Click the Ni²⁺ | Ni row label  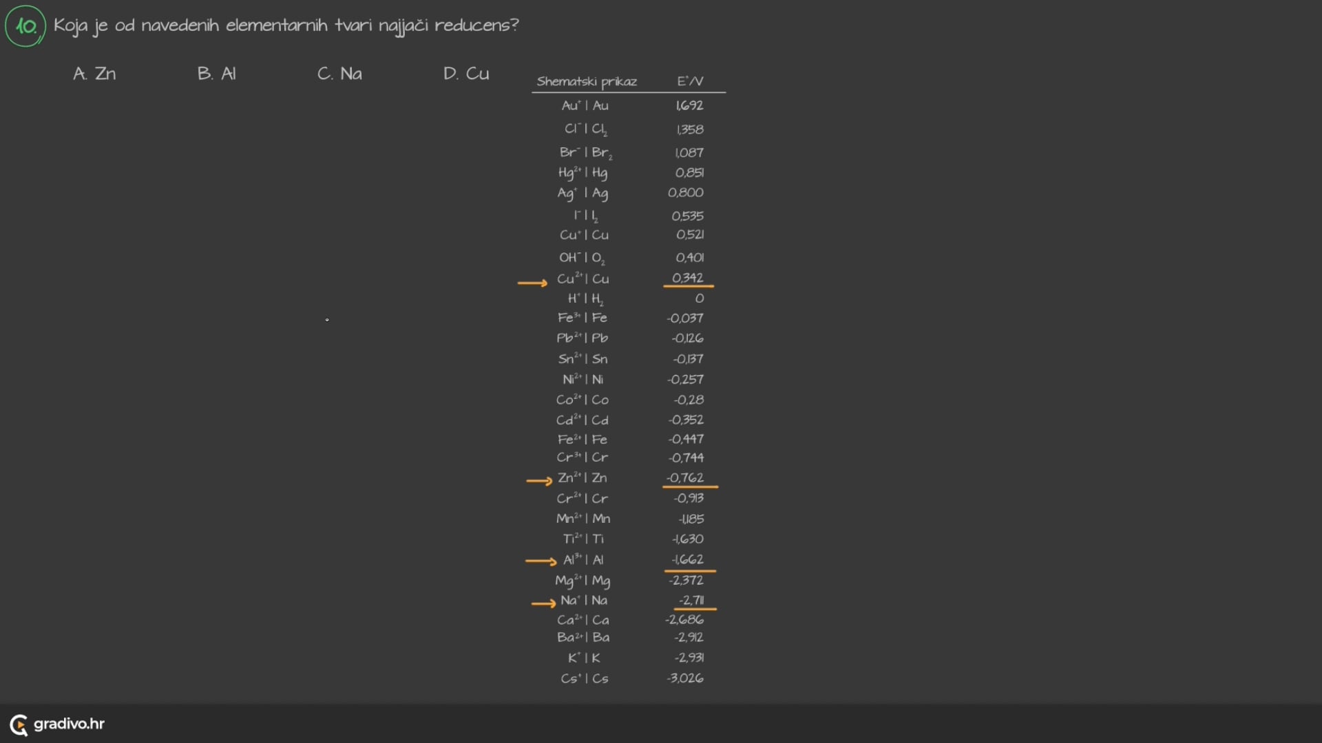[x=583, y=379]
